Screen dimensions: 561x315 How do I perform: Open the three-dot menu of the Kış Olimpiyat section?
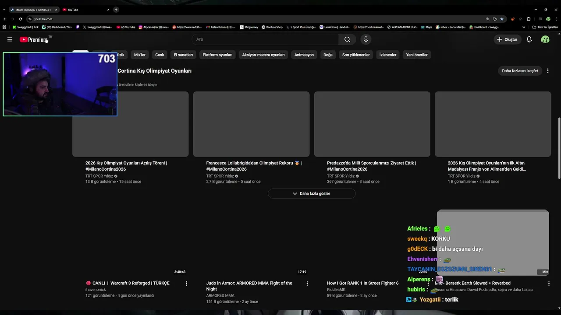coord(548,71)
